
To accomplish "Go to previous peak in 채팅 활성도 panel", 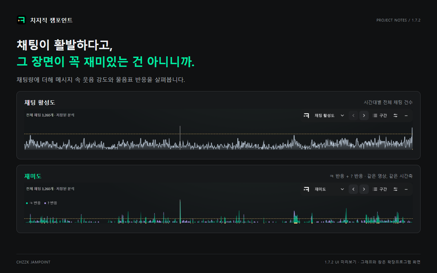I will [353, 116].
